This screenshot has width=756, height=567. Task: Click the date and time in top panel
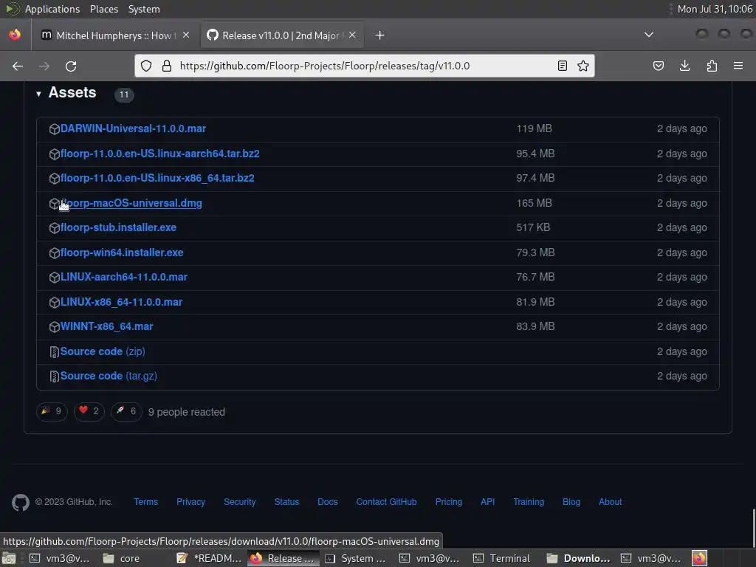(x=715, y=9)
